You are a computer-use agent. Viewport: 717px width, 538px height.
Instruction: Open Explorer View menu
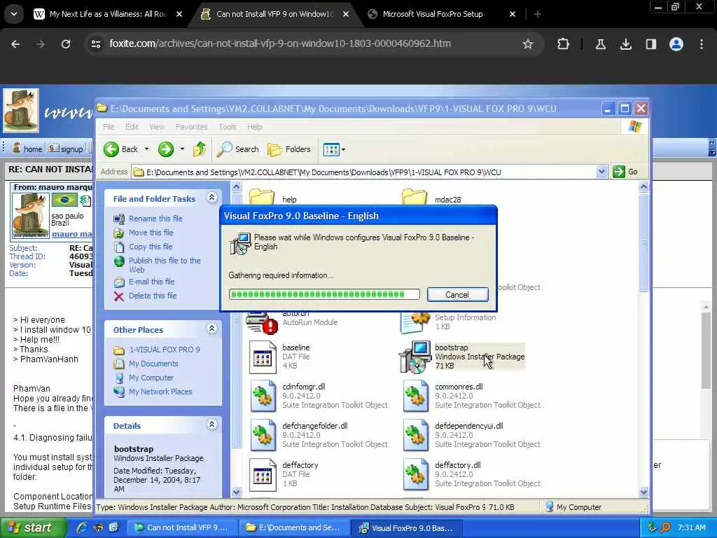coord(157,127)
